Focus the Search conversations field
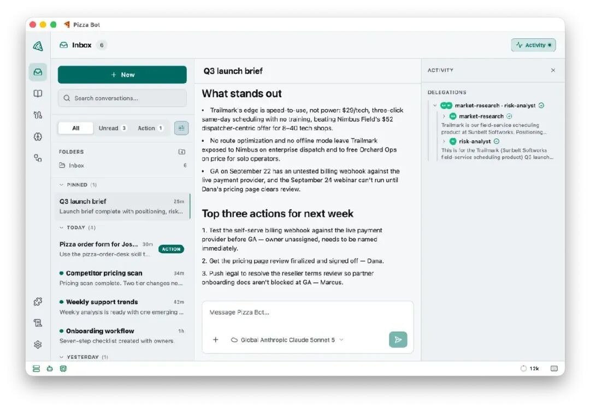This screenshot has height=409, width=590. coord(122,98)
